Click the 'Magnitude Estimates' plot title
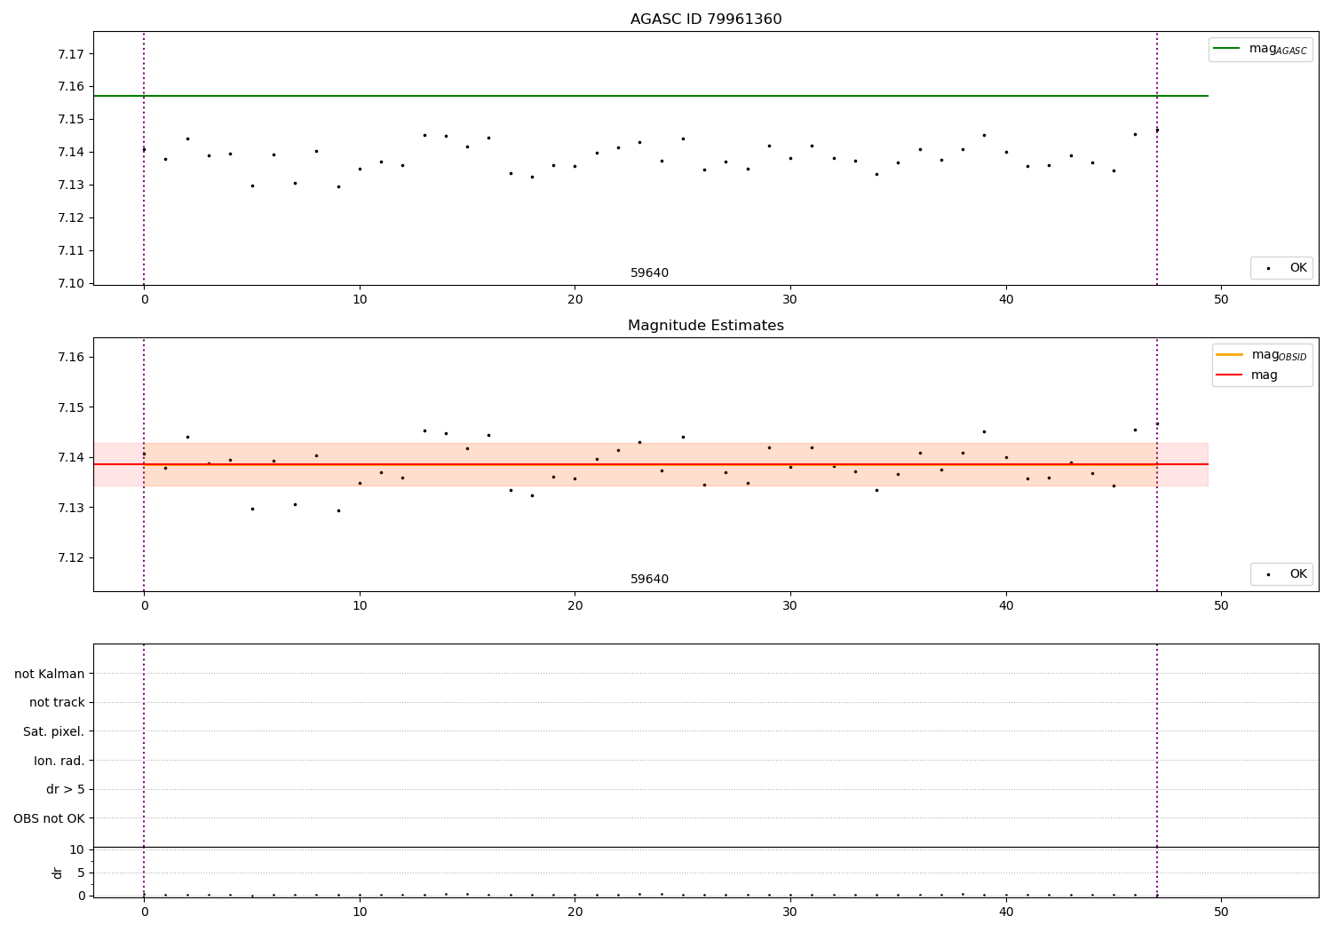The height and width of the screenshot is (932, 1332). 706,326
